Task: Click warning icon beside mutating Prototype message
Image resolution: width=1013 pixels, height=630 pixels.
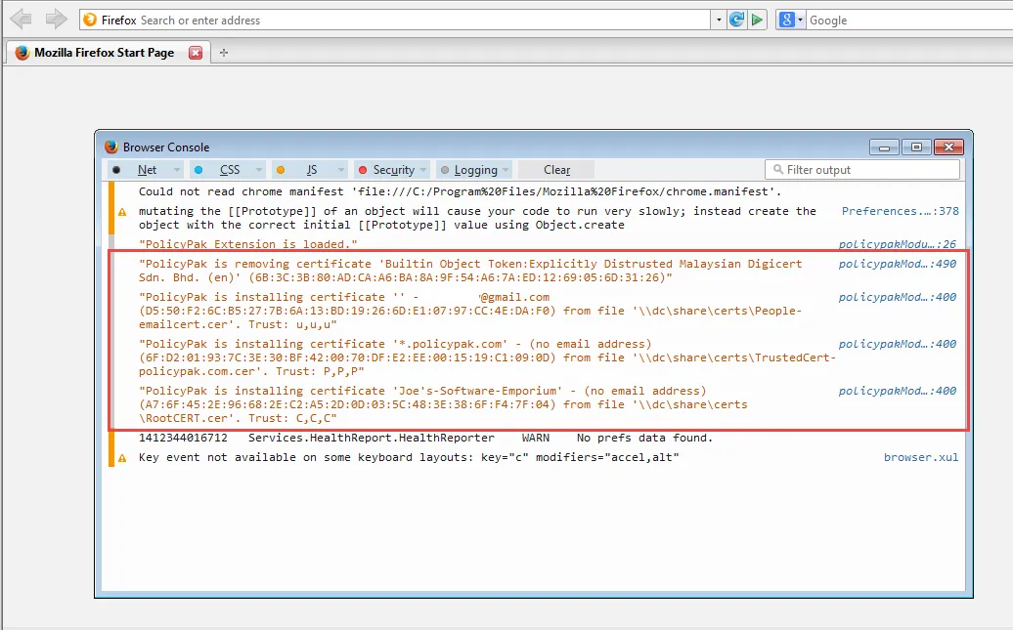Action: pos(122,212)
